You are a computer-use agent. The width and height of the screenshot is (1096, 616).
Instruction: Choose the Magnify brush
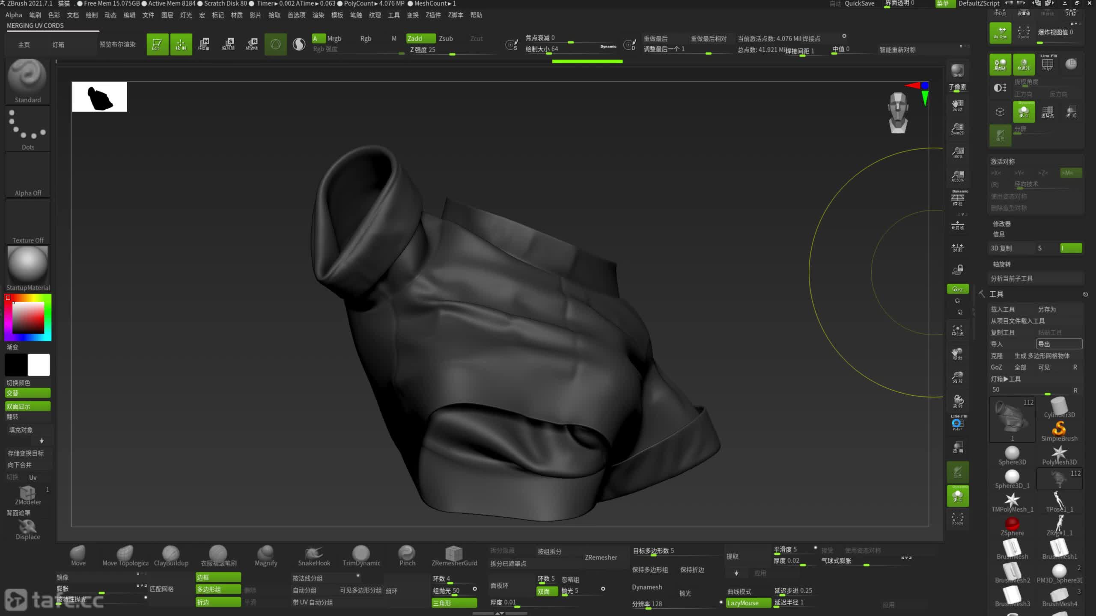pyautogui.click(x=266, y=556)
